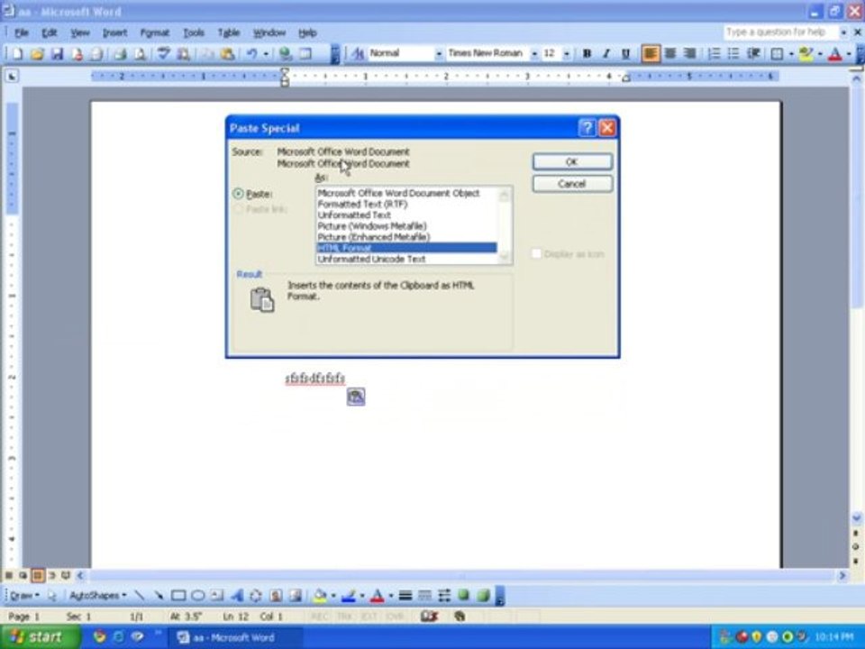The width and height of the screenshot is (865, 649).
Task: Switch to Print Layout view button
Action: coord(38,576)
